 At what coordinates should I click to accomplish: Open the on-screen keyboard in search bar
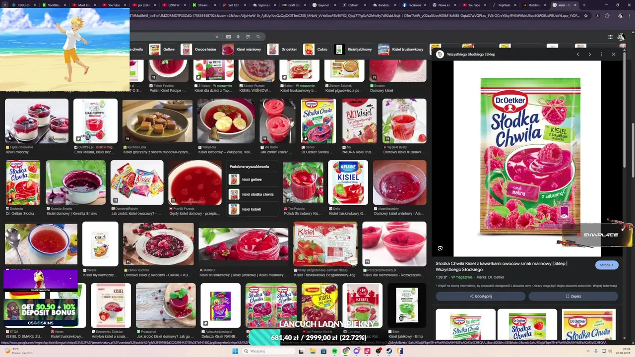[x=229, y=37]
